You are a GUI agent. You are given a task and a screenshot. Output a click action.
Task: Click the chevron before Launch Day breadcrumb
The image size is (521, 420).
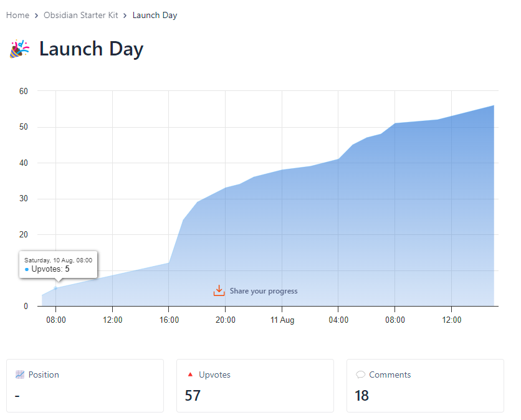(x=125, y=16)
